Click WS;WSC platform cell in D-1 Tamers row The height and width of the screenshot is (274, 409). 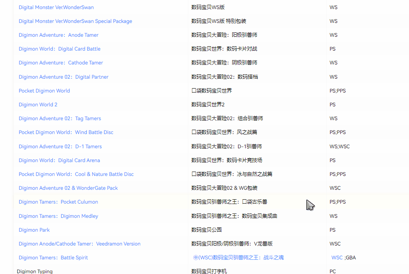click(x=340, y=147)
